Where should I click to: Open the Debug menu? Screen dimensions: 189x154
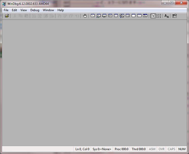[x=35, y=10]
